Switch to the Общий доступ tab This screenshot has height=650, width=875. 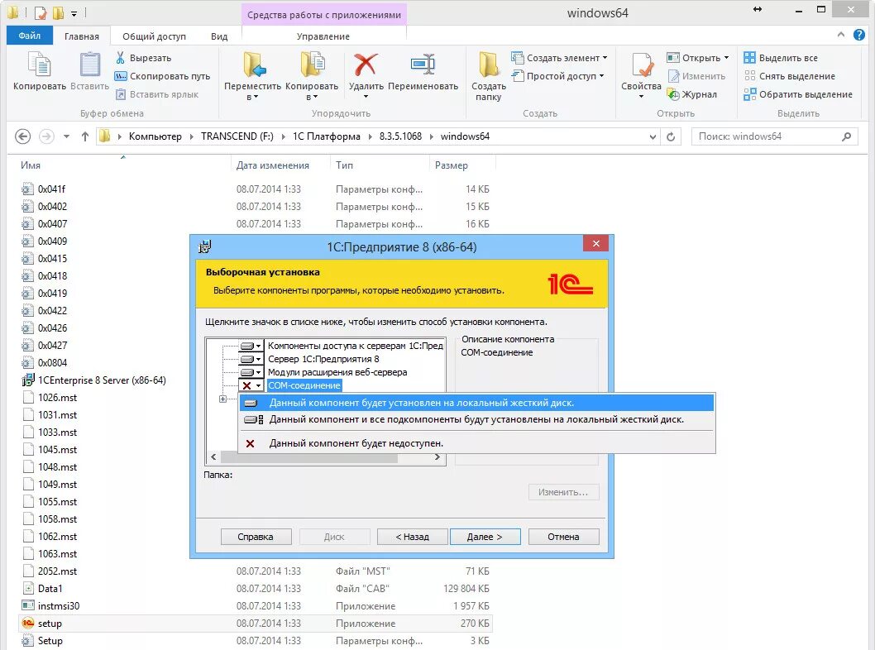[154, 36]
